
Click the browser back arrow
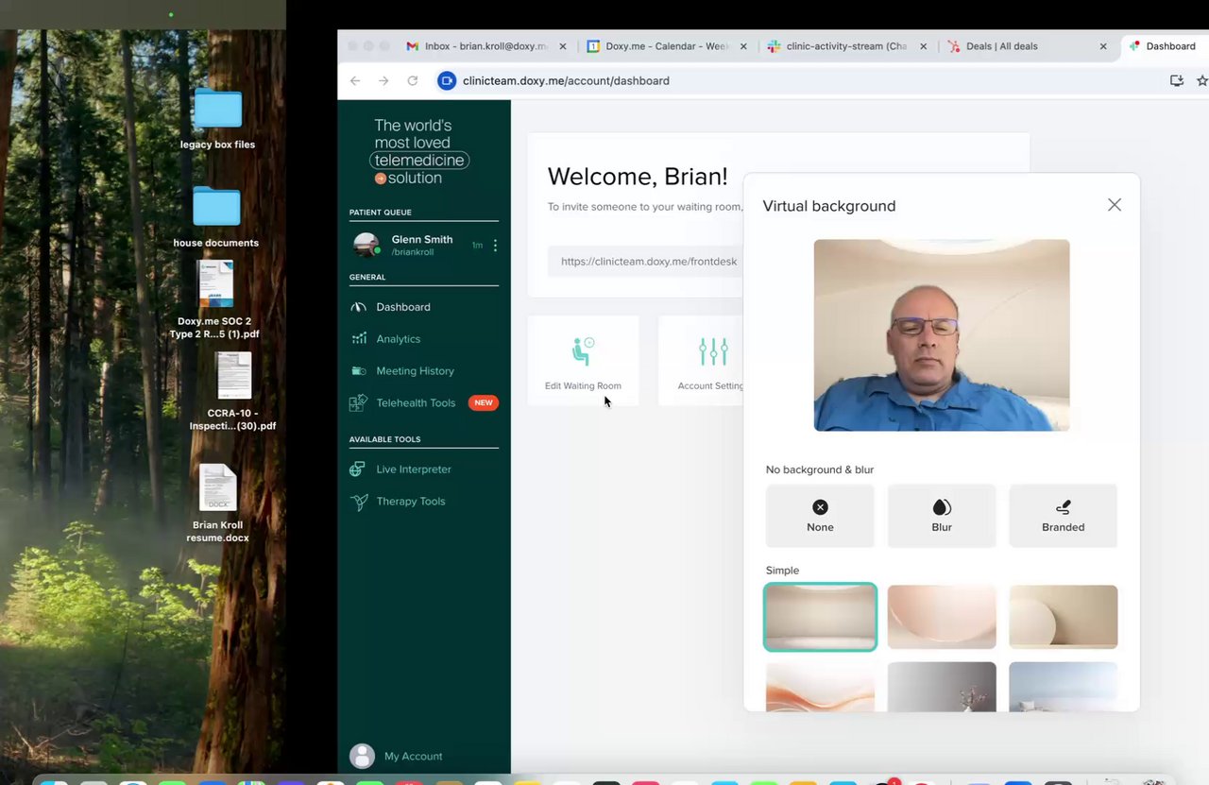click(355, 81)
